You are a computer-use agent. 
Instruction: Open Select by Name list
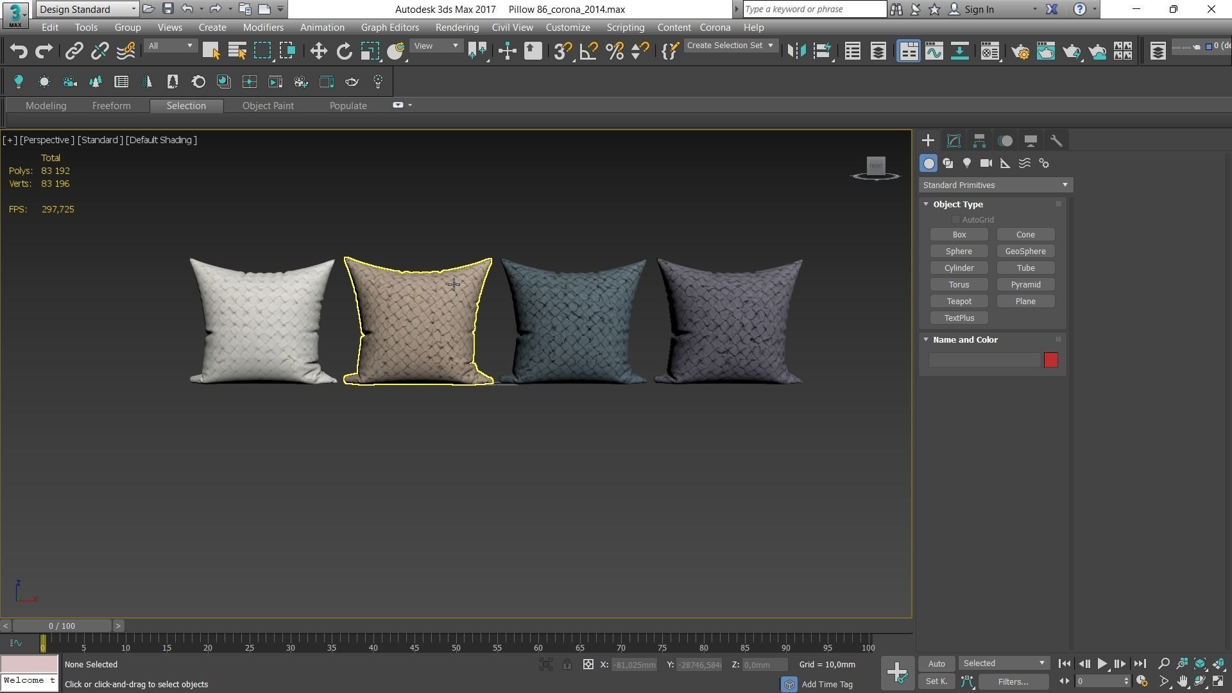(x=237, y=51)
